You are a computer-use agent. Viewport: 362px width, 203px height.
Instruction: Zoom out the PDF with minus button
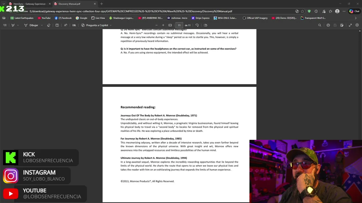156,25
